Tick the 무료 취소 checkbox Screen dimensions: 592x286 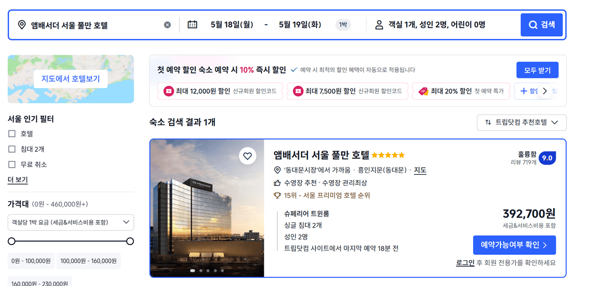(x=12, y=164)
